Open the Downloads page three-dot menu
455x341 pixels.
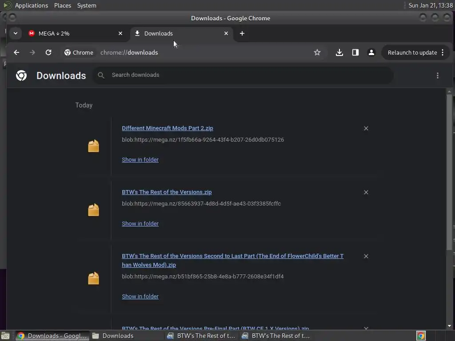tap(438, 75)
